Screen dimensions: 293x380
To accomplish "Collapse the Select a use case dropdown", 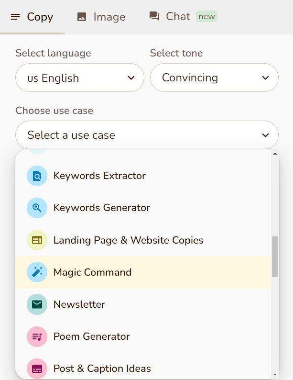I will 147,135.
